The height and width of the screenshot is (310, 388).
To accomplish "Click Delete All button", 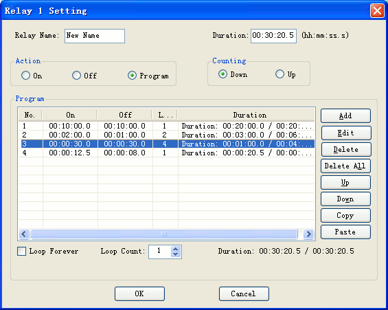I will [345, 166].
